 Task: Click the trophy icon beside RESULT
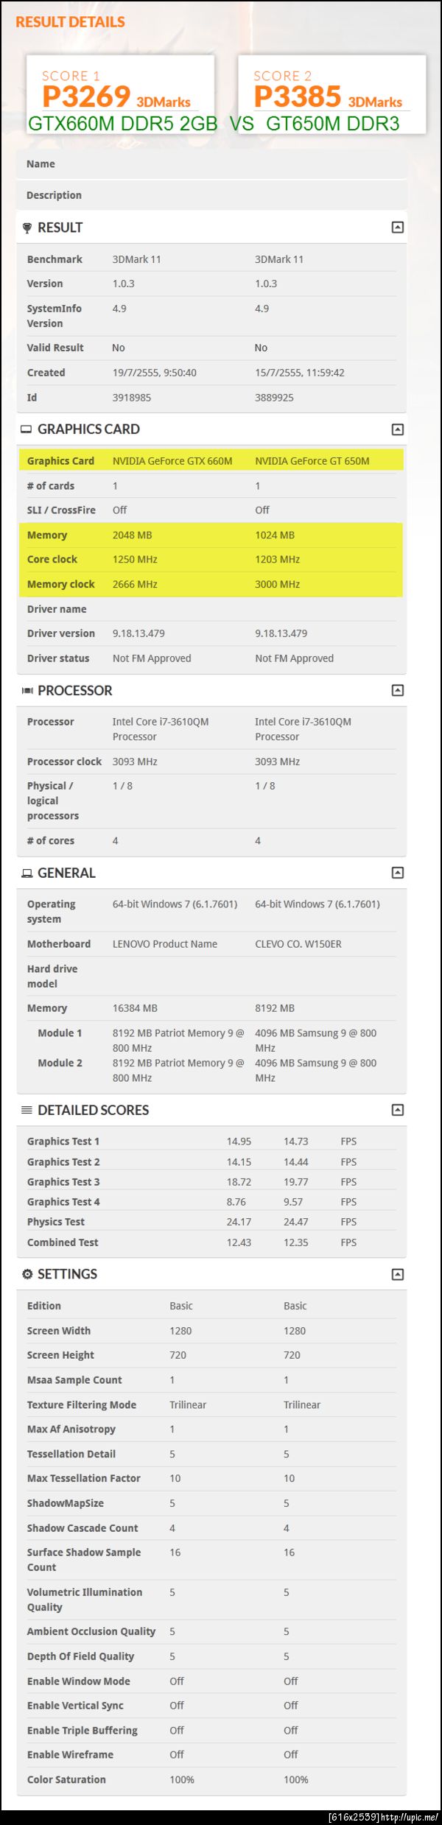(x=27, y=228)
